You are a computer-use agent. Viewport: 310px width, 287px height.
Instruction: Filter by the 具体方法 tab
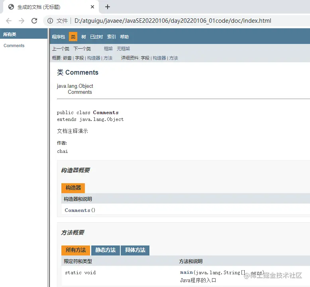pyautogui.click(x=135, y=250)
